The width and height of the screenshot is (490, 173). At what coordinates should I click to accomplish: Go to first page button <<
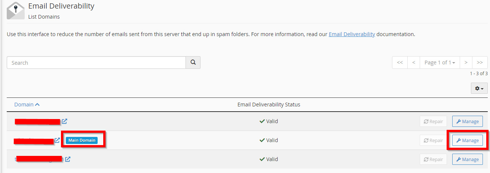(400, 63)
